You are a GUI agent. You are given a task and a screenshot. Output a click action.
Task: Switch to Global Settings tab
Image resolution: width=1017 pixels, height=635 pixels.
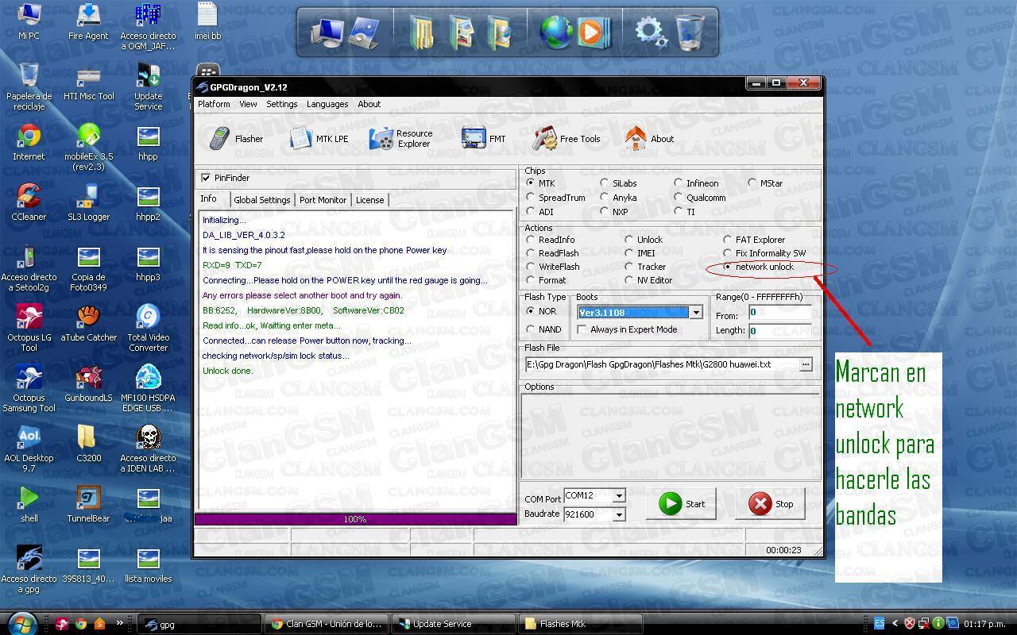pos(261,200)
